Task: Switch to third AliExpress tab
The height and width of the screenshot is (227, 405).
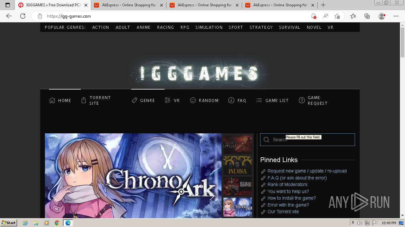Action: pos(280,5)
